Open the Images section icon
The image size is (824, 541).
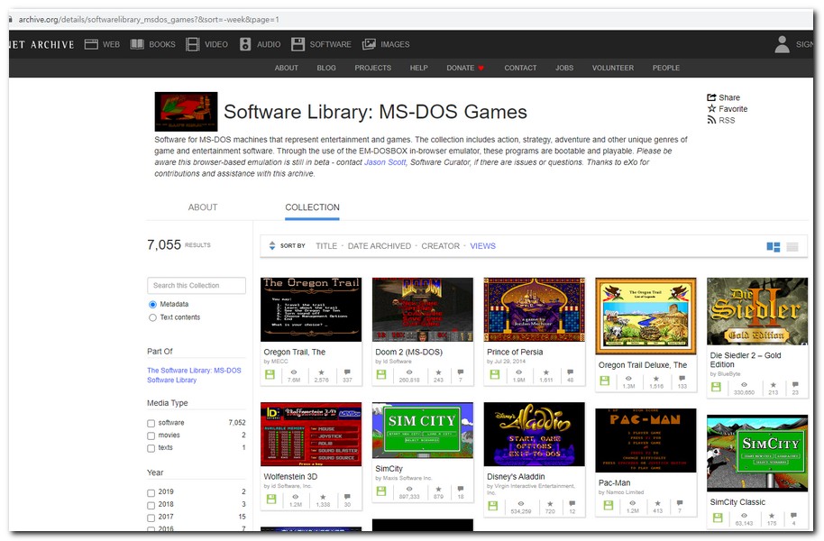pos(369,44)
